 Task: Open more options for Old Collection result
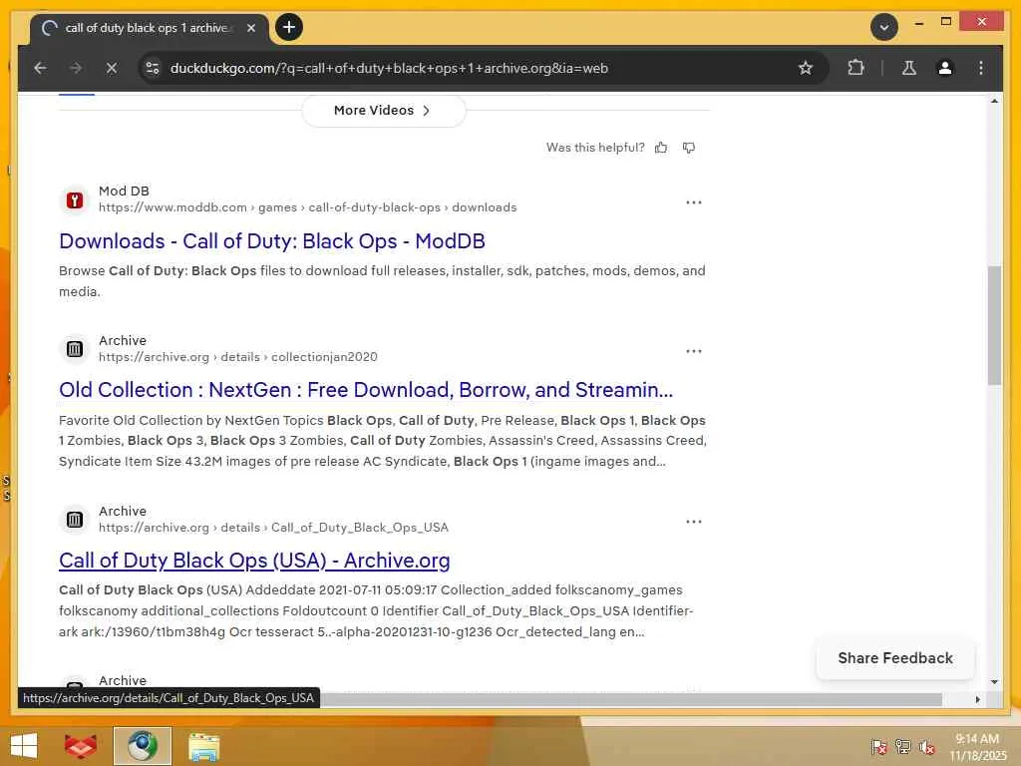click(694, 352)
